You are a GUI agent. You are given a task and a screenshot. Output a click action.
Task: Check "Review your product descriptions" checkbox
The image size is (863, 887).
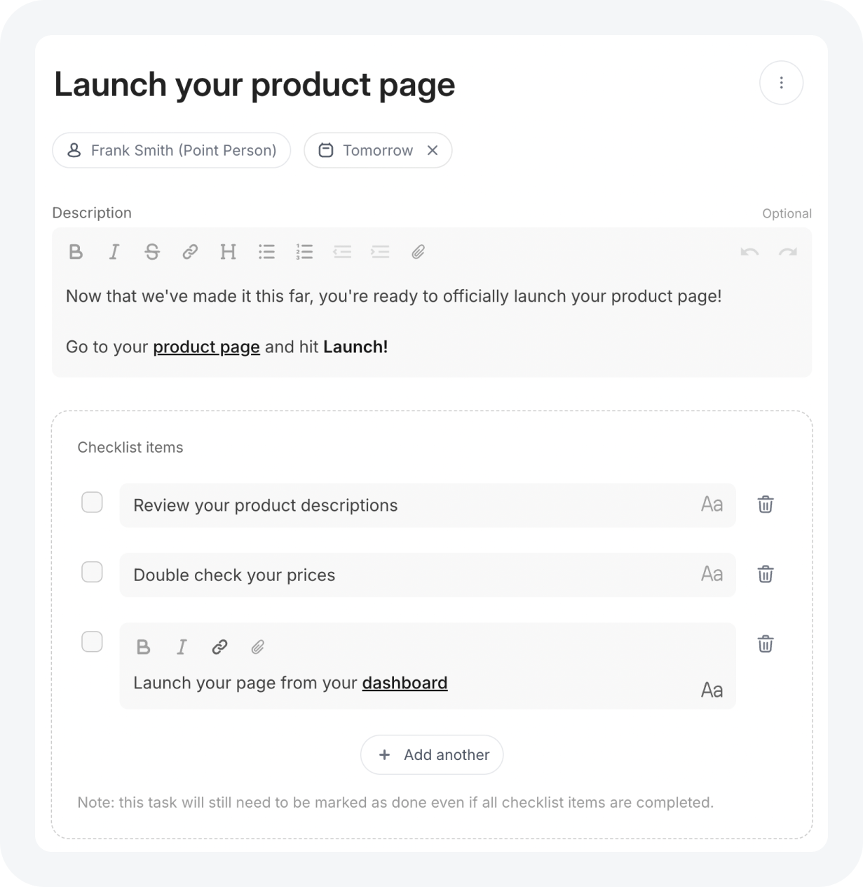92,502
